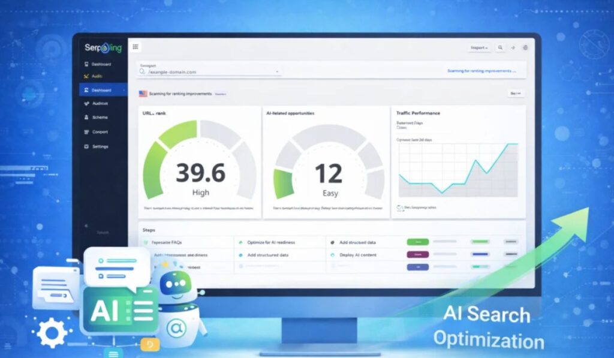Click the arrow icon in the top-right toolbar
The image size is (614, 358).
[513, 47]
